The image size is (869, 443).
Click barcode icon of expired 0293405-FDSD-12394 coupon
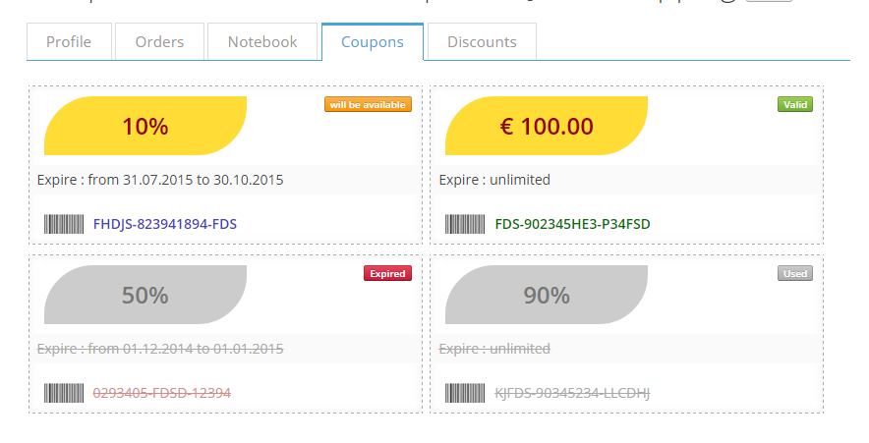point(64,393)
